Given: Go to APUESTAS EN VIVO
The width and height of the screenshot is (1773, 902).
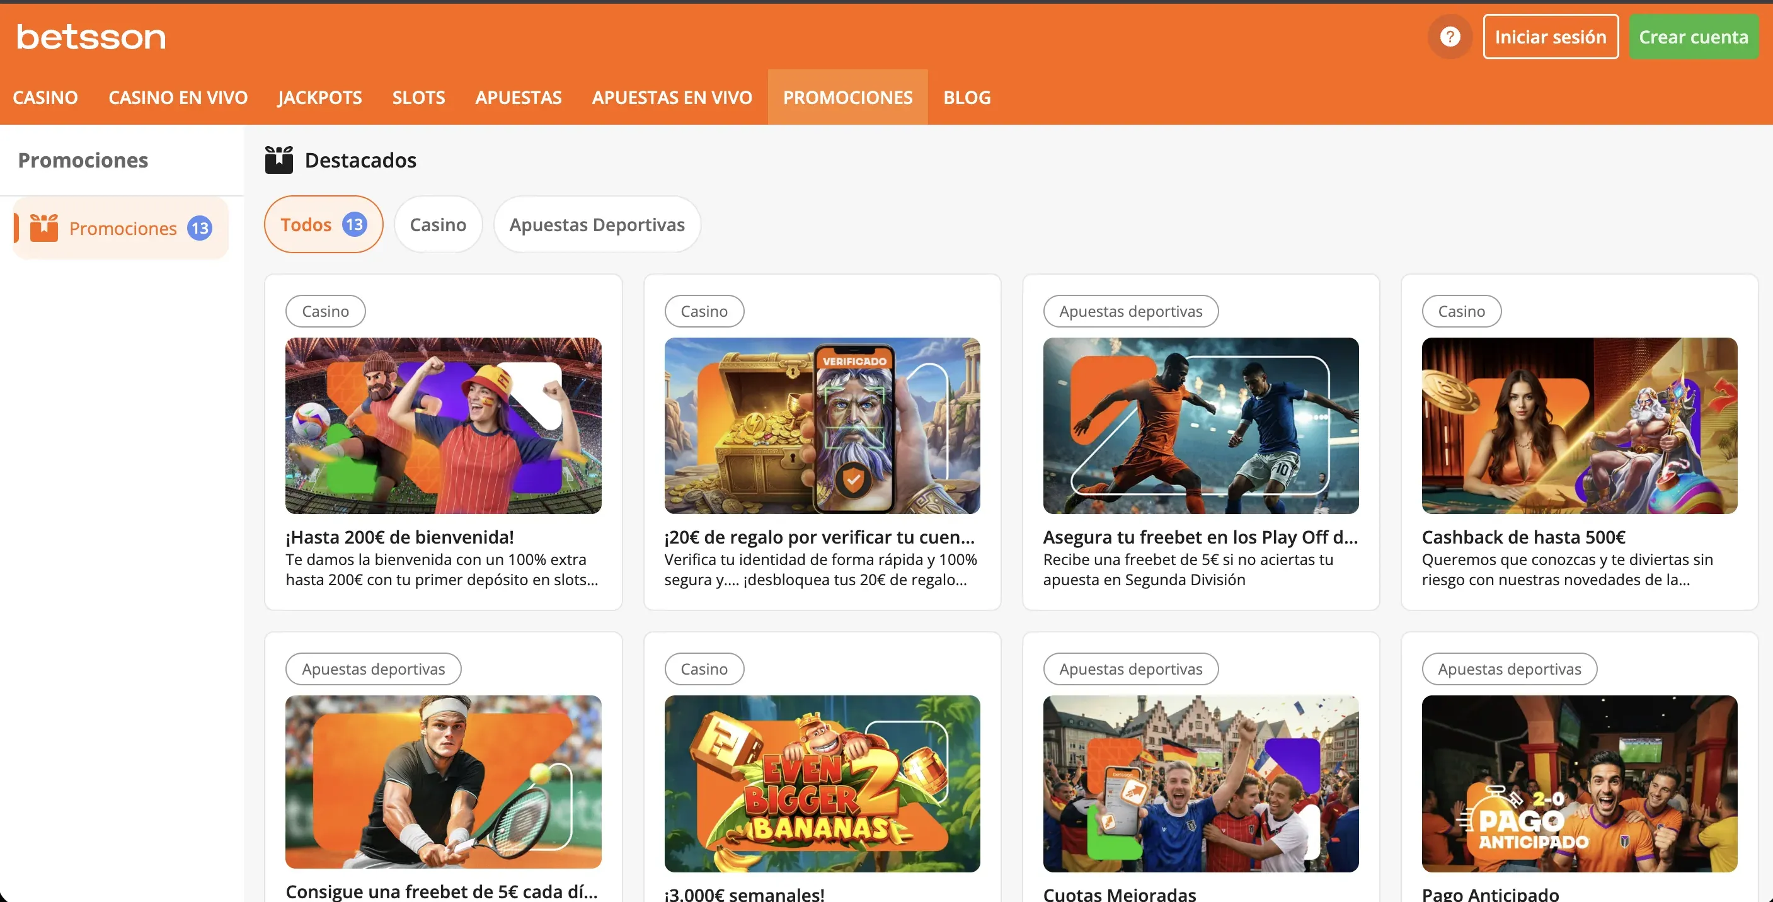Looking at the screenshot, I should pyautogui.click(x=672, y=97).
